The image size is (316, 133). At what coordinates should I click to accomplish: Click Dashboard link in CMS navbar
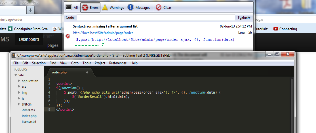point(29,39)
